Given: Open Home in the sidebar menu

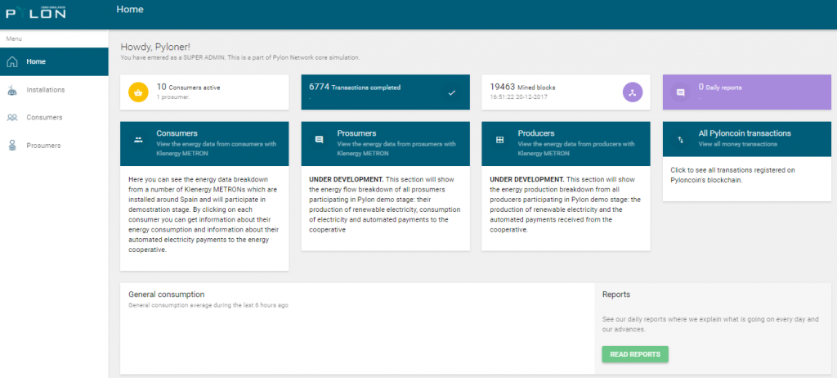Looking at the screenshot, I should point(54,61).
